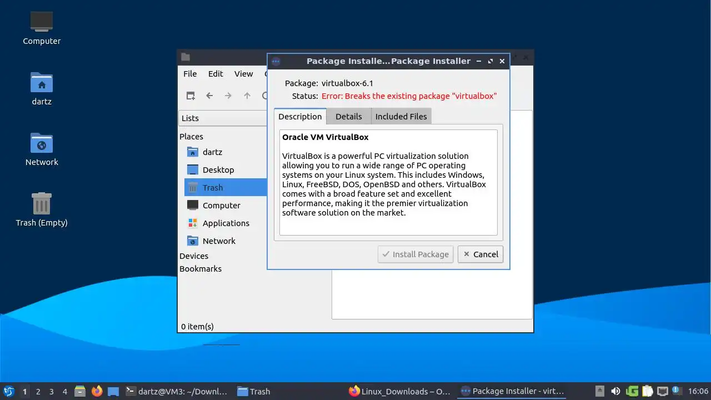
Task: Switch to the Trash window taskbar entry
Action: [288, 391]
